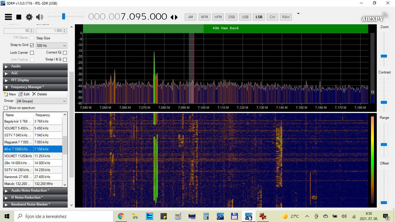Viewport: 395px width, 222px height.
Task: Click the FM Stereo checkbox
Action: point(32,38)
